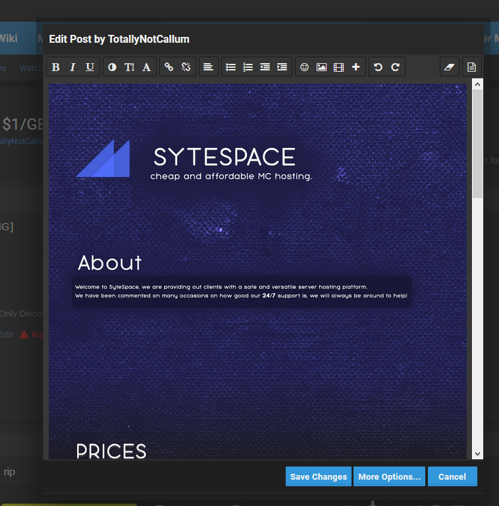Image resolution: width=499 pixels, height=506 pixels.
Task: Redo the last edit
Action: click(396, 67)
